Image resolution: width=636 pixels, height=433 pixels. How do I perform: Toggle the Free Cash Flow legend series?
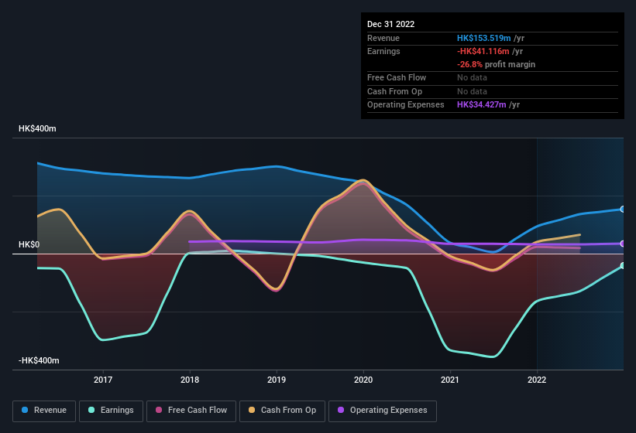(191, 411)
